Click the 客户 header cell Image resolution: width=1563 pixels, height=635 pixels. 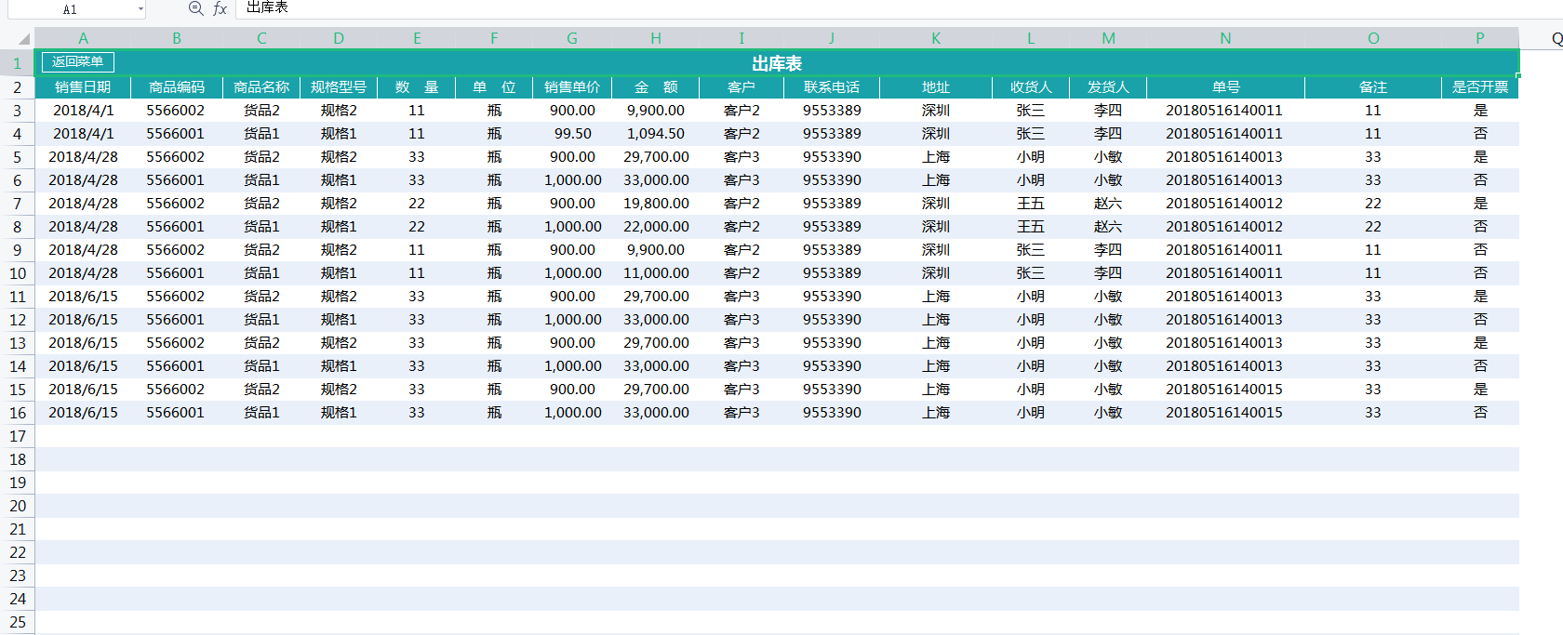point(741,86)
